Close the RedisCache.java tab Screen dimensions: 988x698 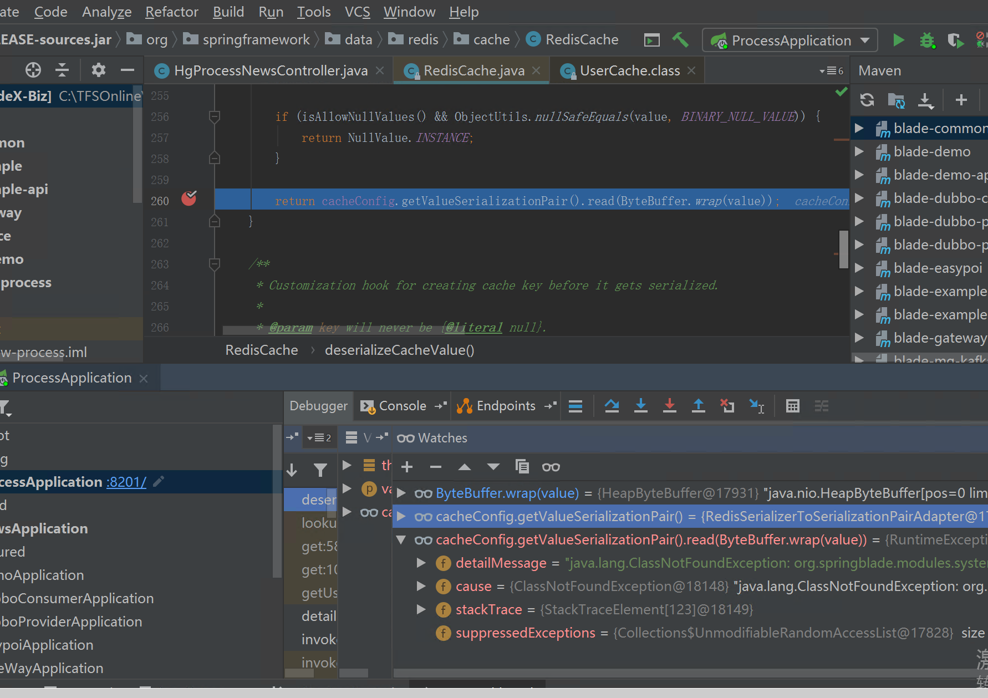tap(536, 70)
